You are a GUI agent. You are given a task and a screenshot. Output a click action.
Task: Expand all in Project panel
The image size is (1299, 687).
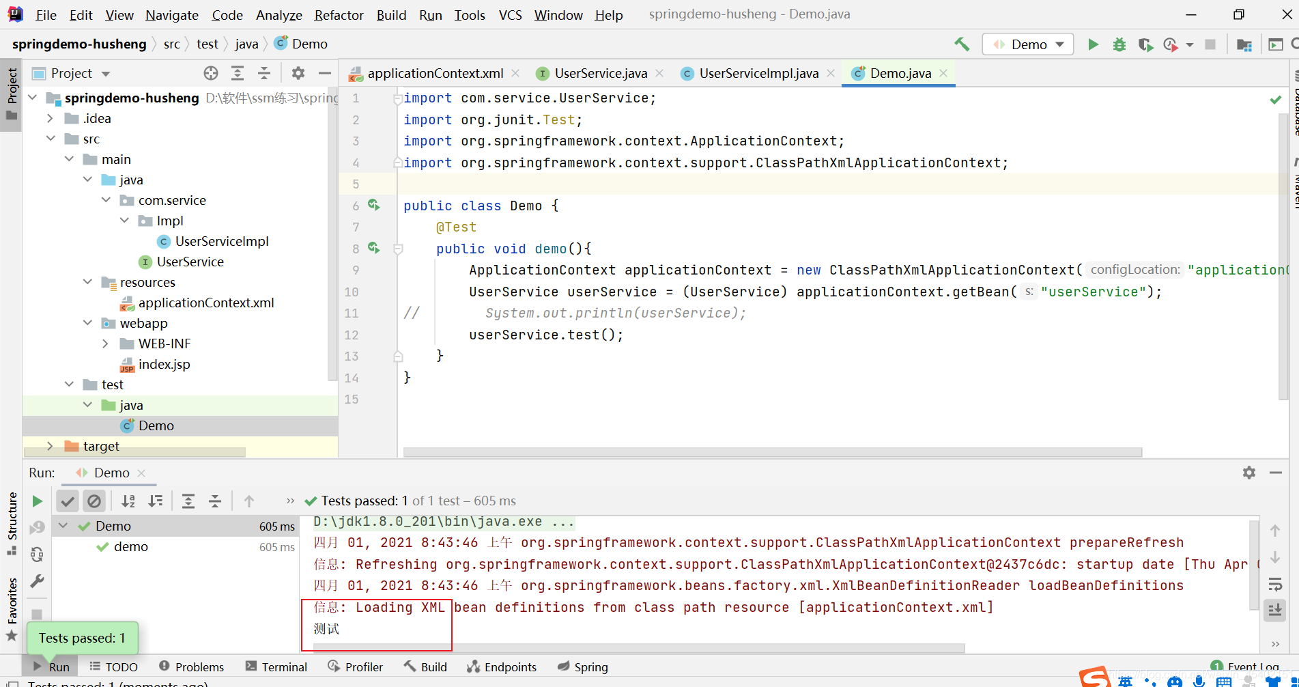click(238, 73)
